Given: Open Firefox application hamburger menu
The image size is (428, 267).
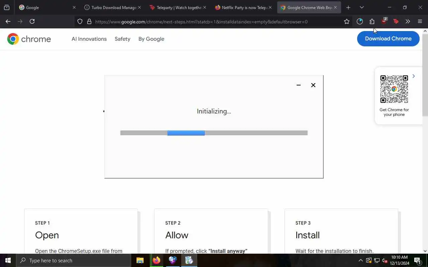Looking at the screenshot, I should pyautogui.click(x=420, y=21).
